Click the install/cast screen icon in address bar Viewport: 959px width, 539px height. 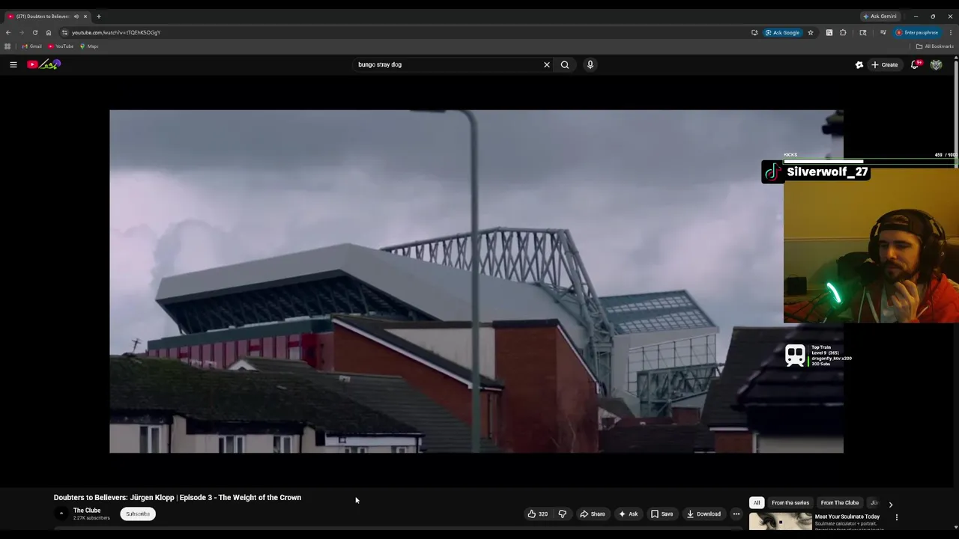(754, 32)
